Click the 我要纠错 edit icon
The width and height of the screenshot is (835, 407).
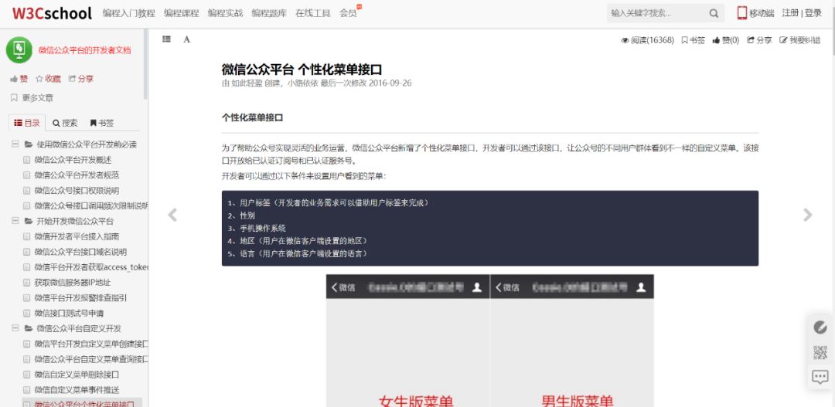(784, 40)
